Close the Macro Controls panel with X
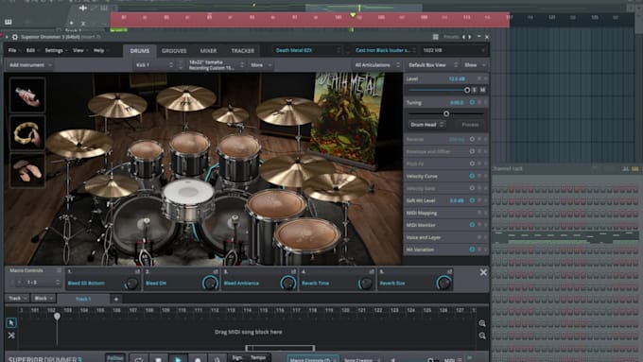643x362 pixels. tap(483, 272)
